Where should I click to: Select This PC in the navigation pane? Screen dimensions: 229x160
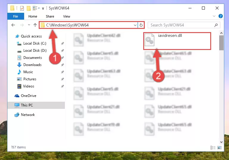point(36,105)
